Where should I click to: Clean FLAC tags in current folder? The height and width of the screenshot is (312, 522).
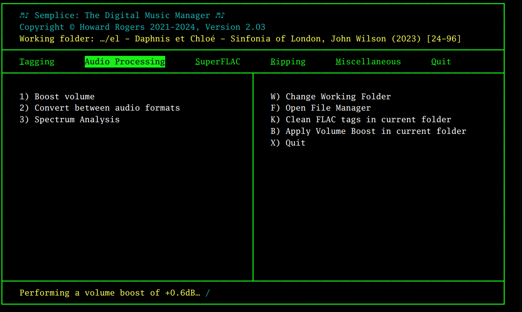(x=360, y=119)
